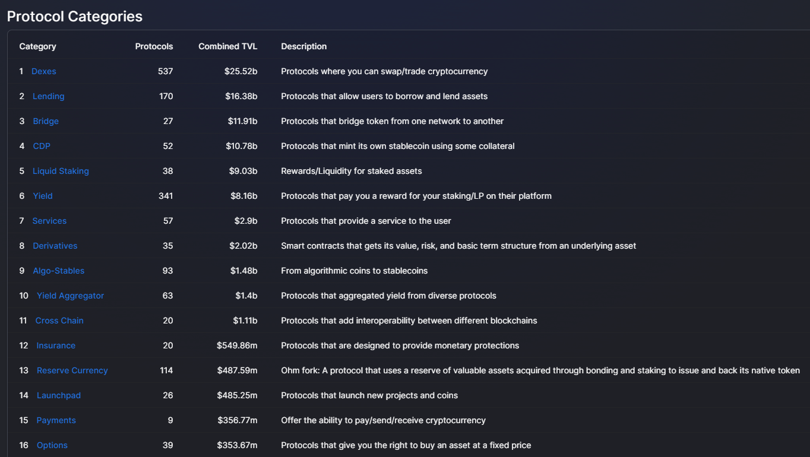Screen dimensions: 810x457
Task: Click the Description column header
Action: tap(303, 46)
